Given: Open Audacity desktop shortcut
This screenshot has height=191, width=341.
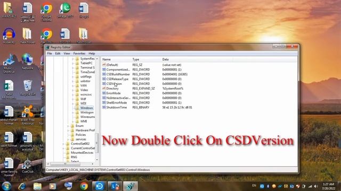Looking at the screenshot, I should [x=9, y=36].
